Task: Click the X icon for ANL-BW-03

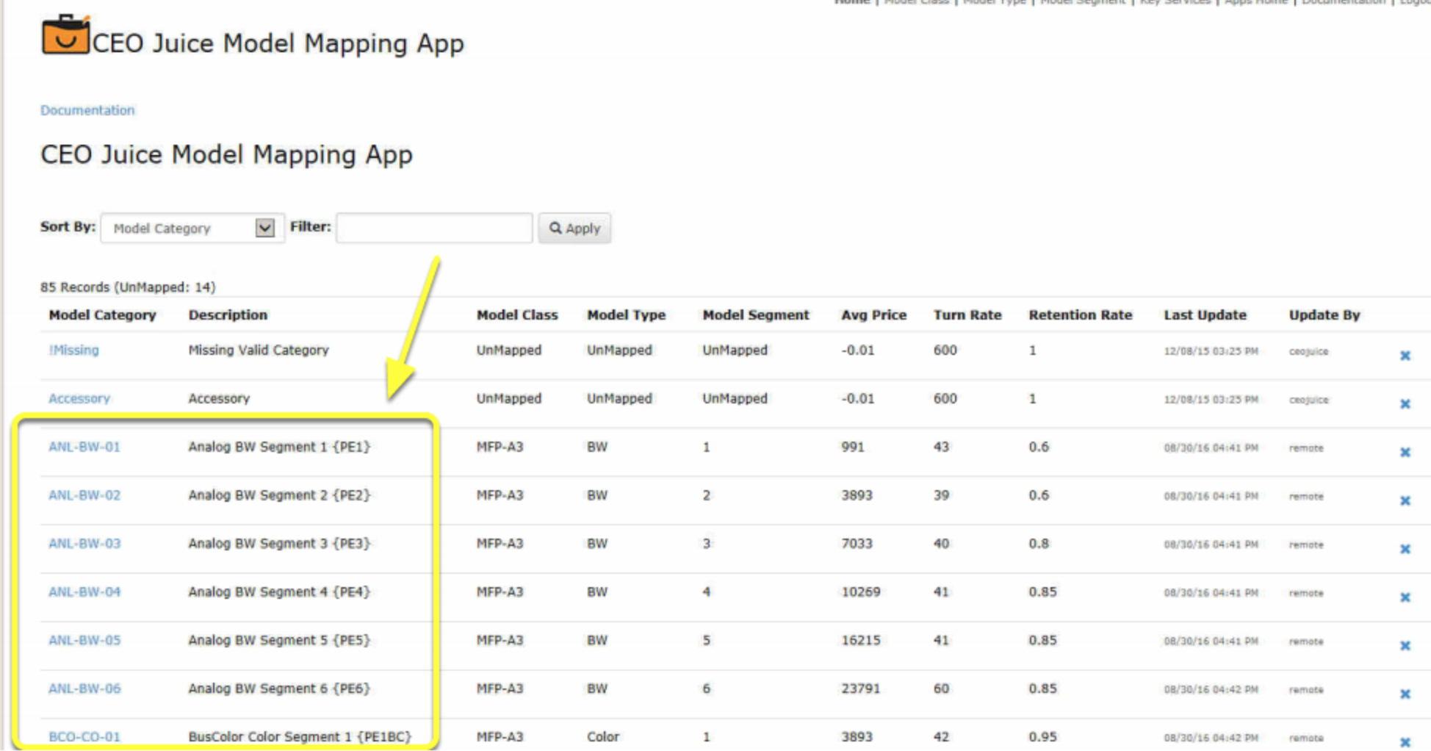Action: pyautogui.click(x=1405, y=549)
